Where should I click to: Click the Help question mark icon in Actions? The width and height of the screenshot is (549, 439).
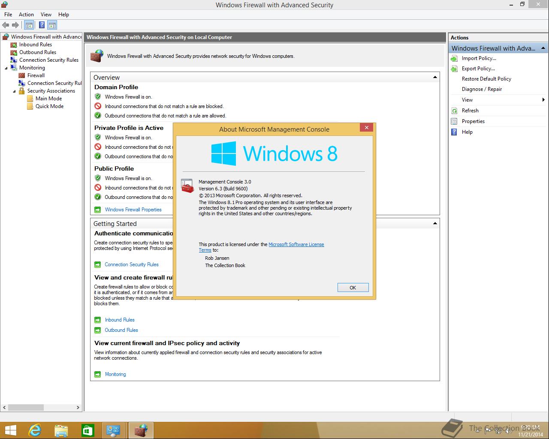click(455, 132)
